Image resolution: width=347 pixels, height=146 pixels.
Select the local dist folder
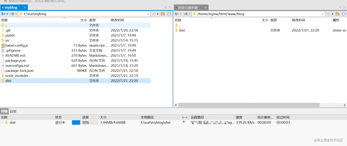pos(75,81)
